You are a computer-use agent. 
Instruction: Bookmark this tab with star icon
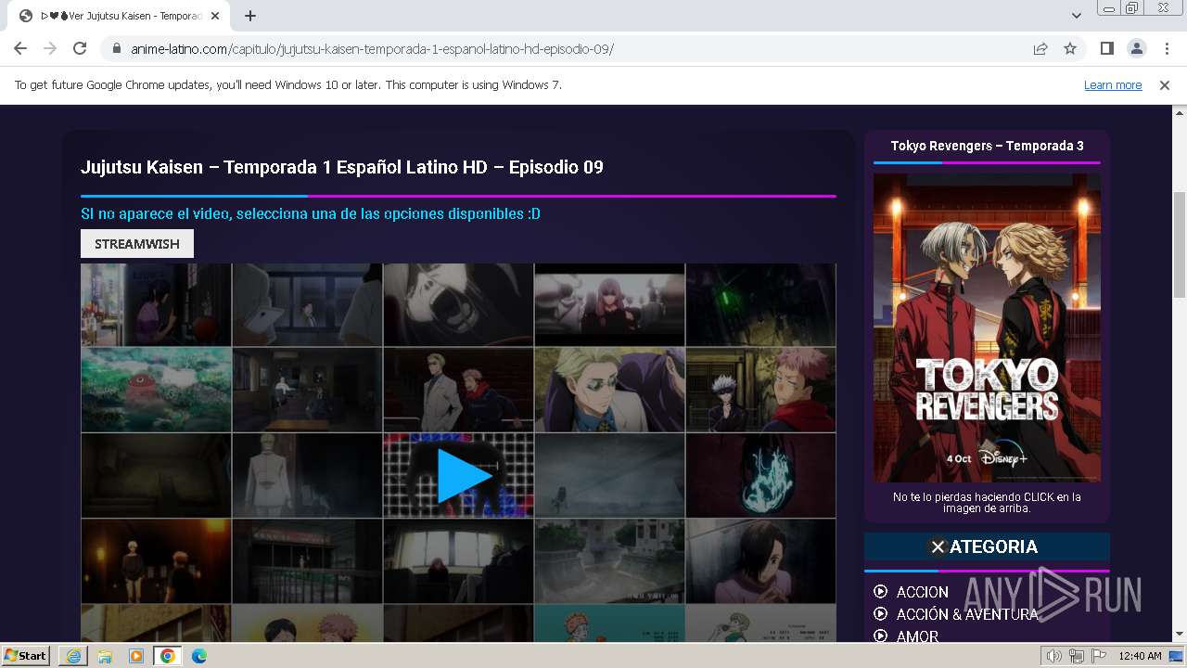pyautogui.click(x=1070, y=48)
